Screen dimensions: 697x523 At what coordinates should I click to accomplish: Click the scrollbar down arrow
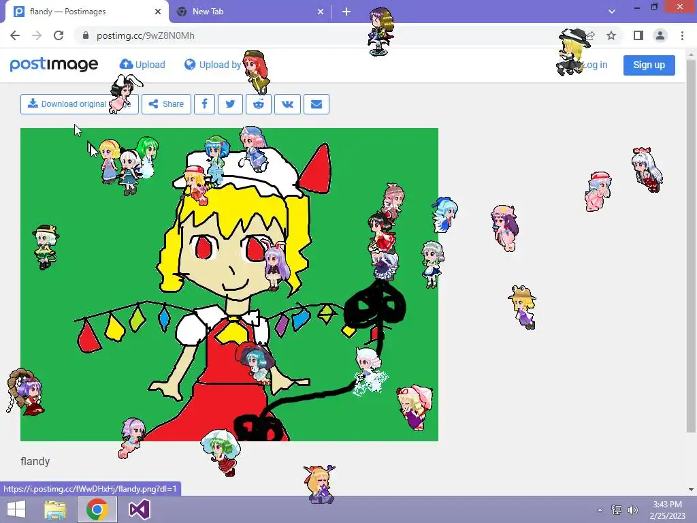pyautogui.click(x=691, y=490)
